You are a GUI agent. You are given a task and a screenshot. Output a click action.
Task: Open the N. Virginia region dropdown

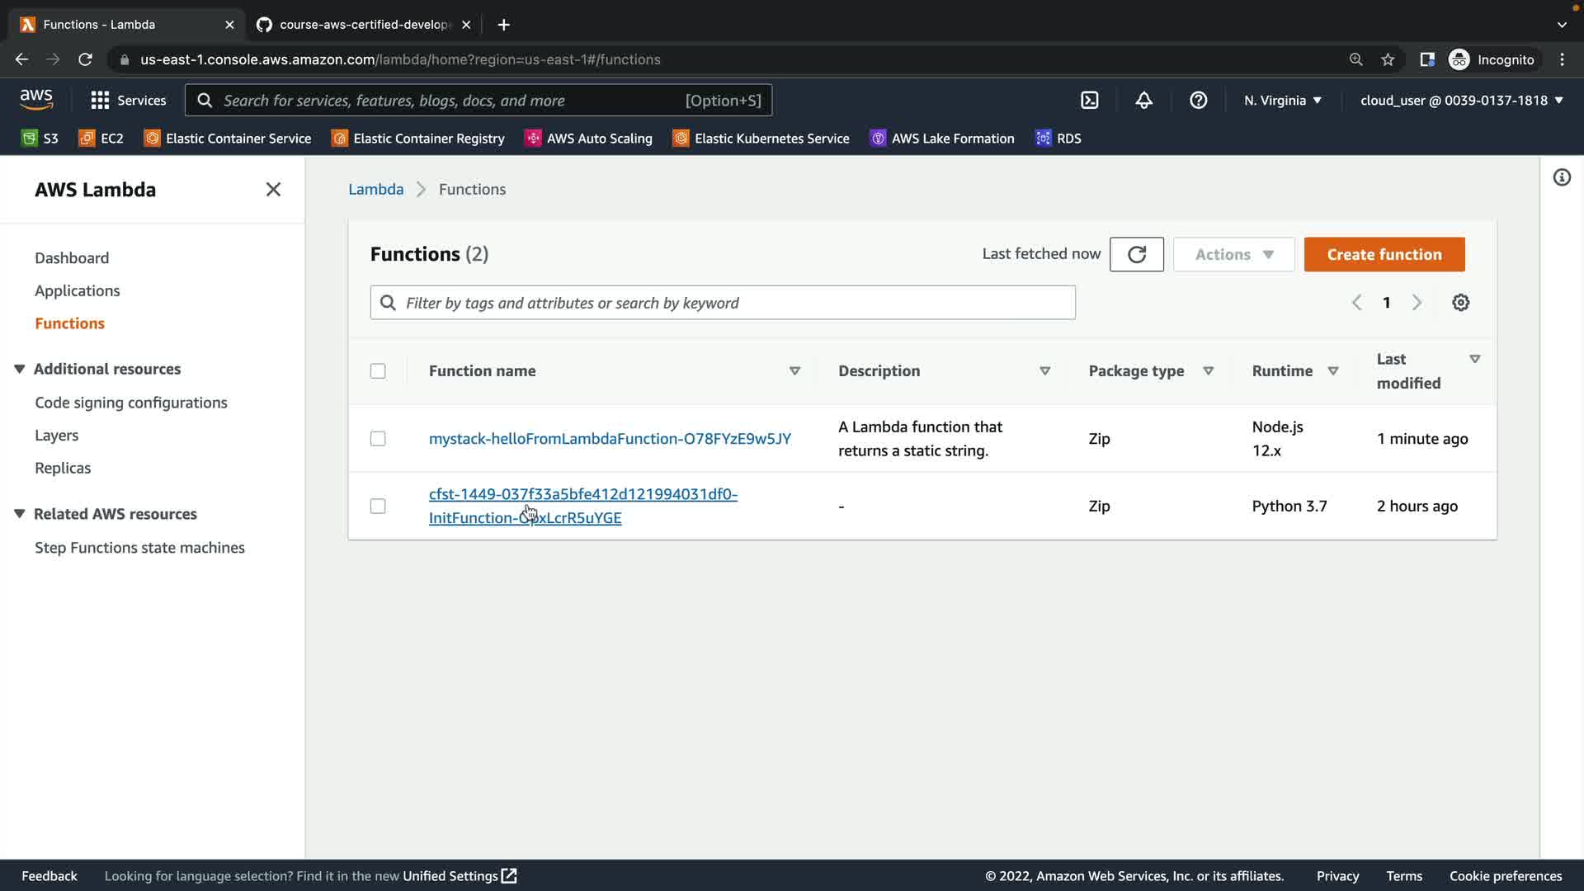point(1282,101)
